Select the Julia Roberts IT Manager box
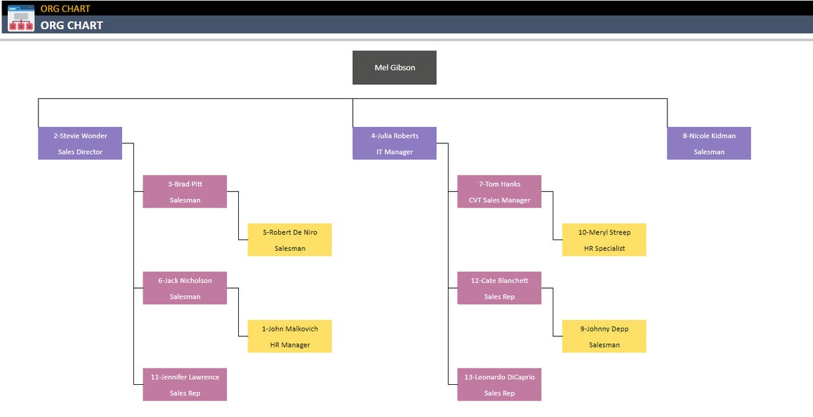The height and width of the screenshot is (417, 813). pyautogui.click(x=394, y=143)
